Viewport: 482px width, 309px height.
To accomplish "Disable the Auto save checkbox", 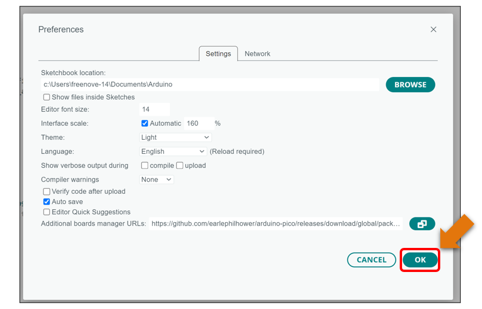I will click(x=46, y=202).
